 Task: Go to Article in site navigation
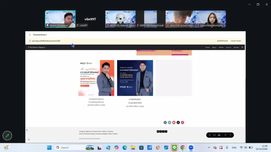(221, 47)
